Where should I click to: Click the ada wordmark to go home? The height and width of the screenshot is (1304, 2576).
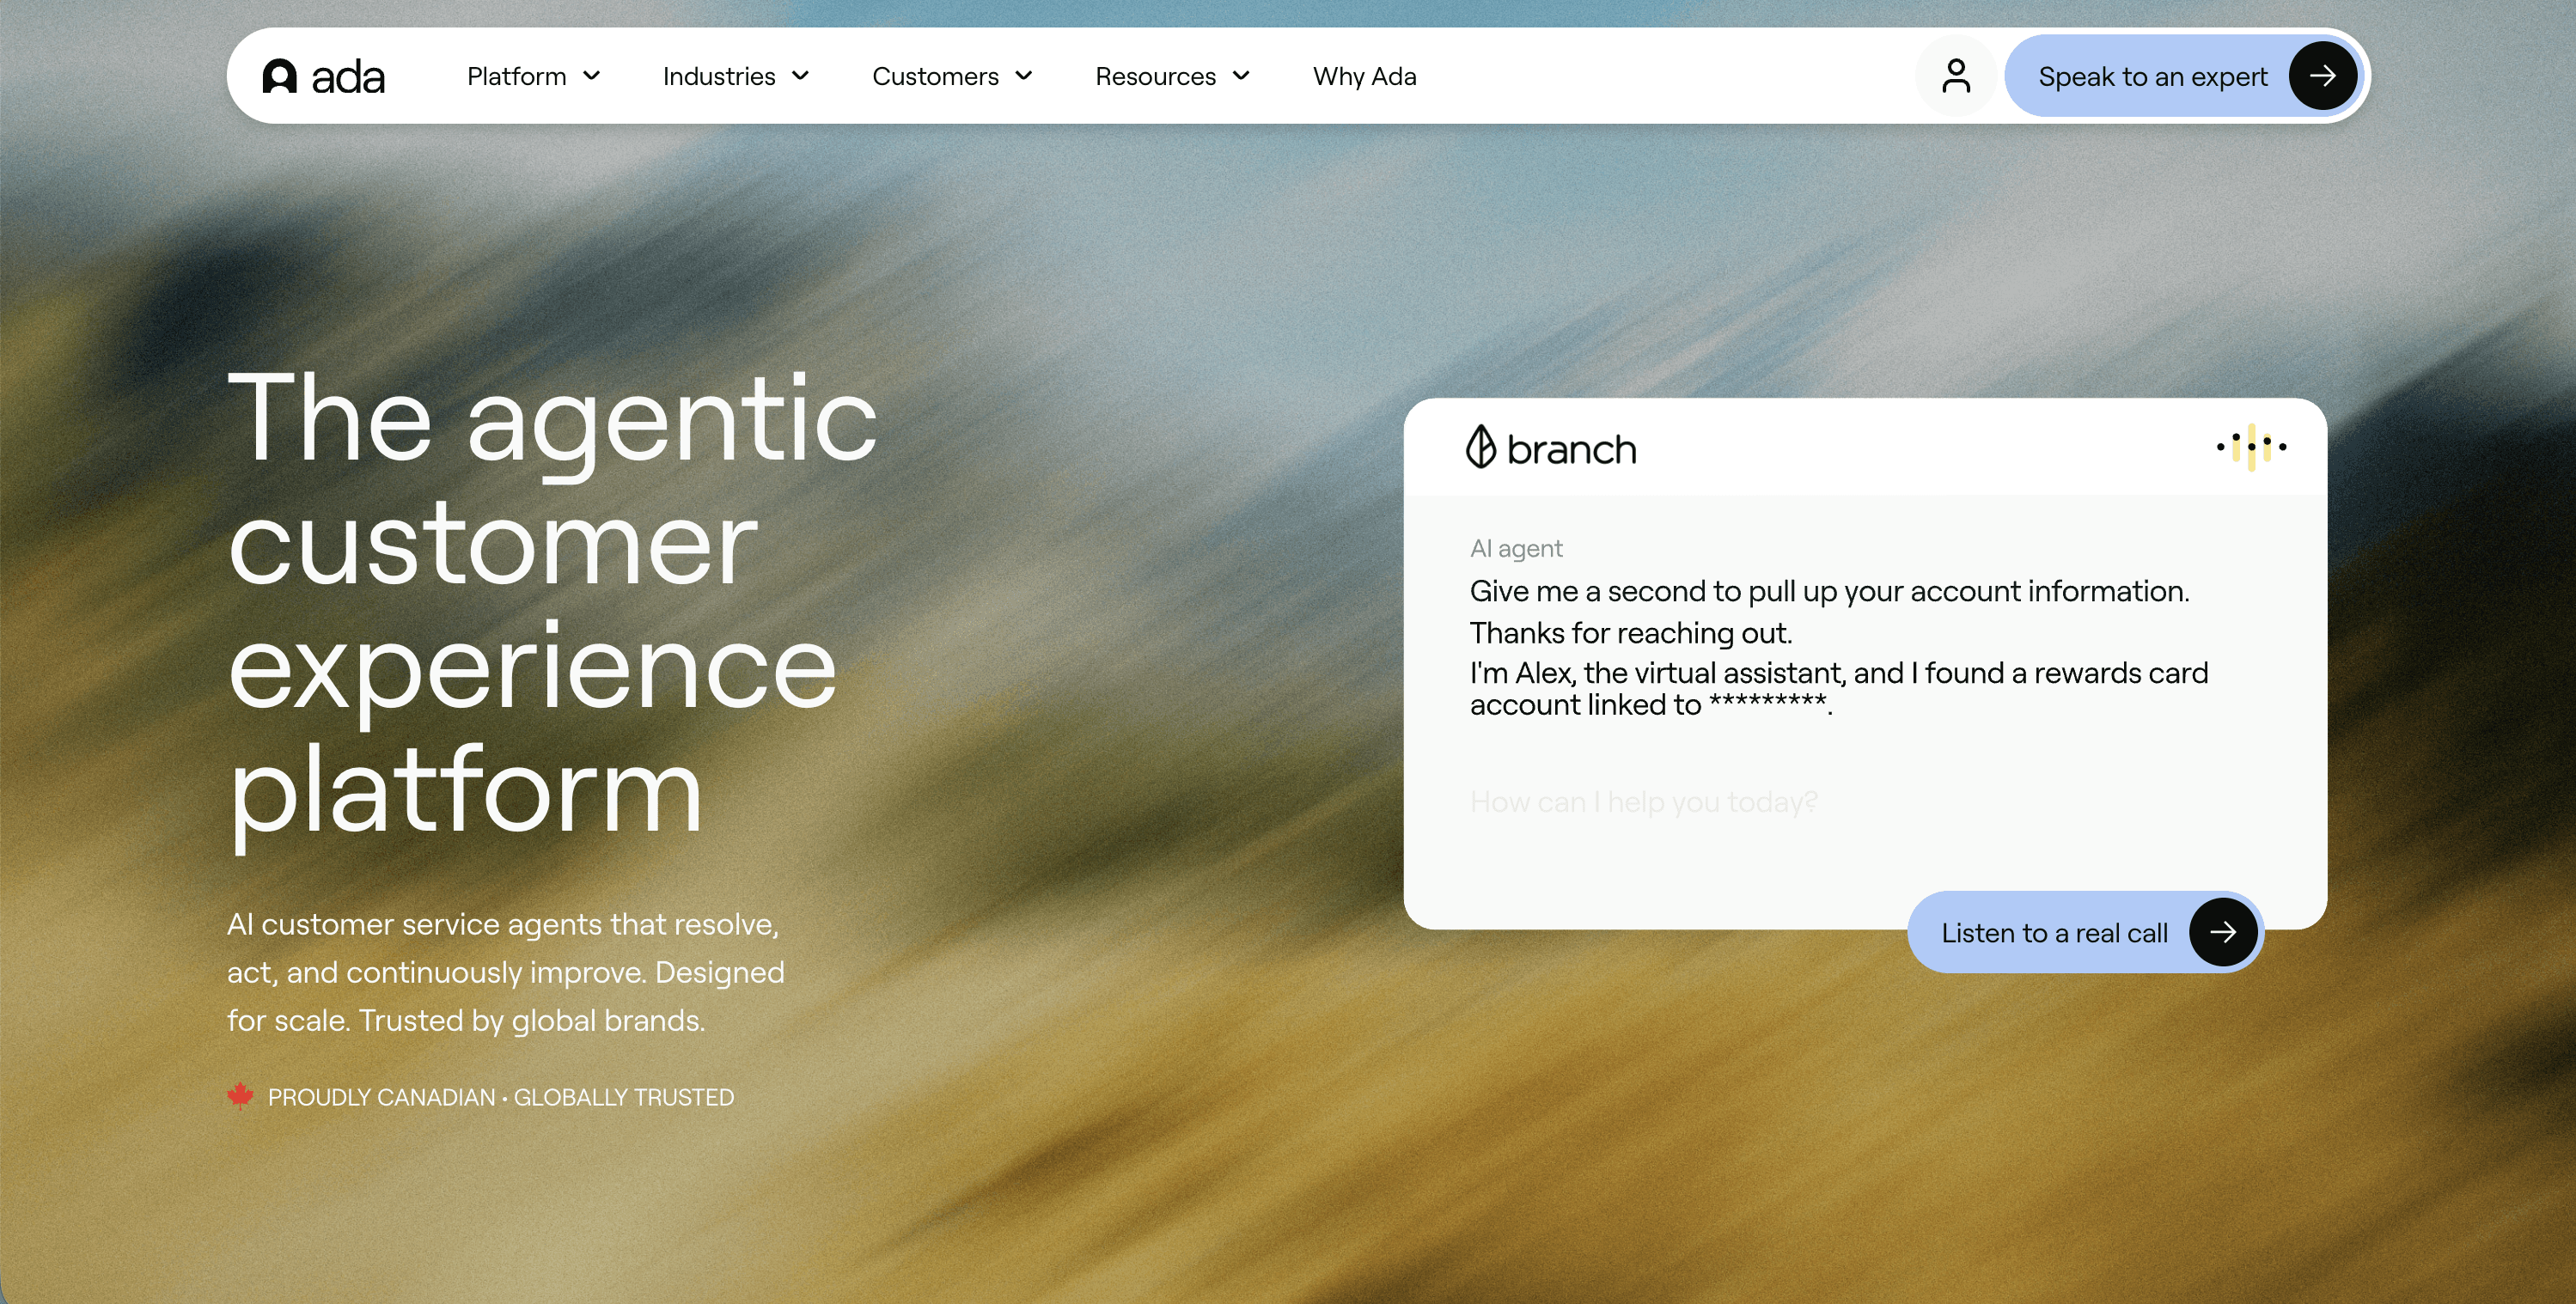click(x=348, y=77)
